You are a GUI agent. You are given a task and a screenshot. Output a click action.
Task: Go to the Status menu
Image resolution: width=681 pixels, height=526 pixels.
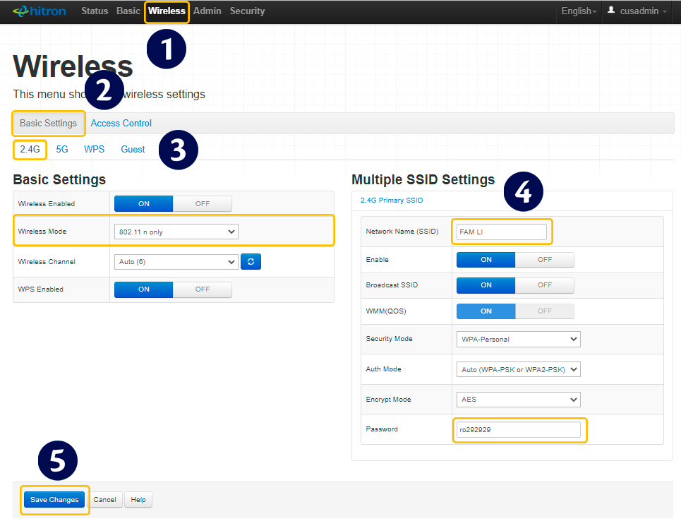[95, 11]
